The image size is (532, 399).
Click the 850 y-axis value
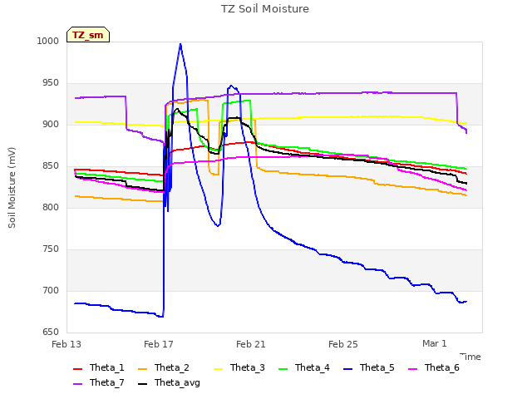coord(51,166)
